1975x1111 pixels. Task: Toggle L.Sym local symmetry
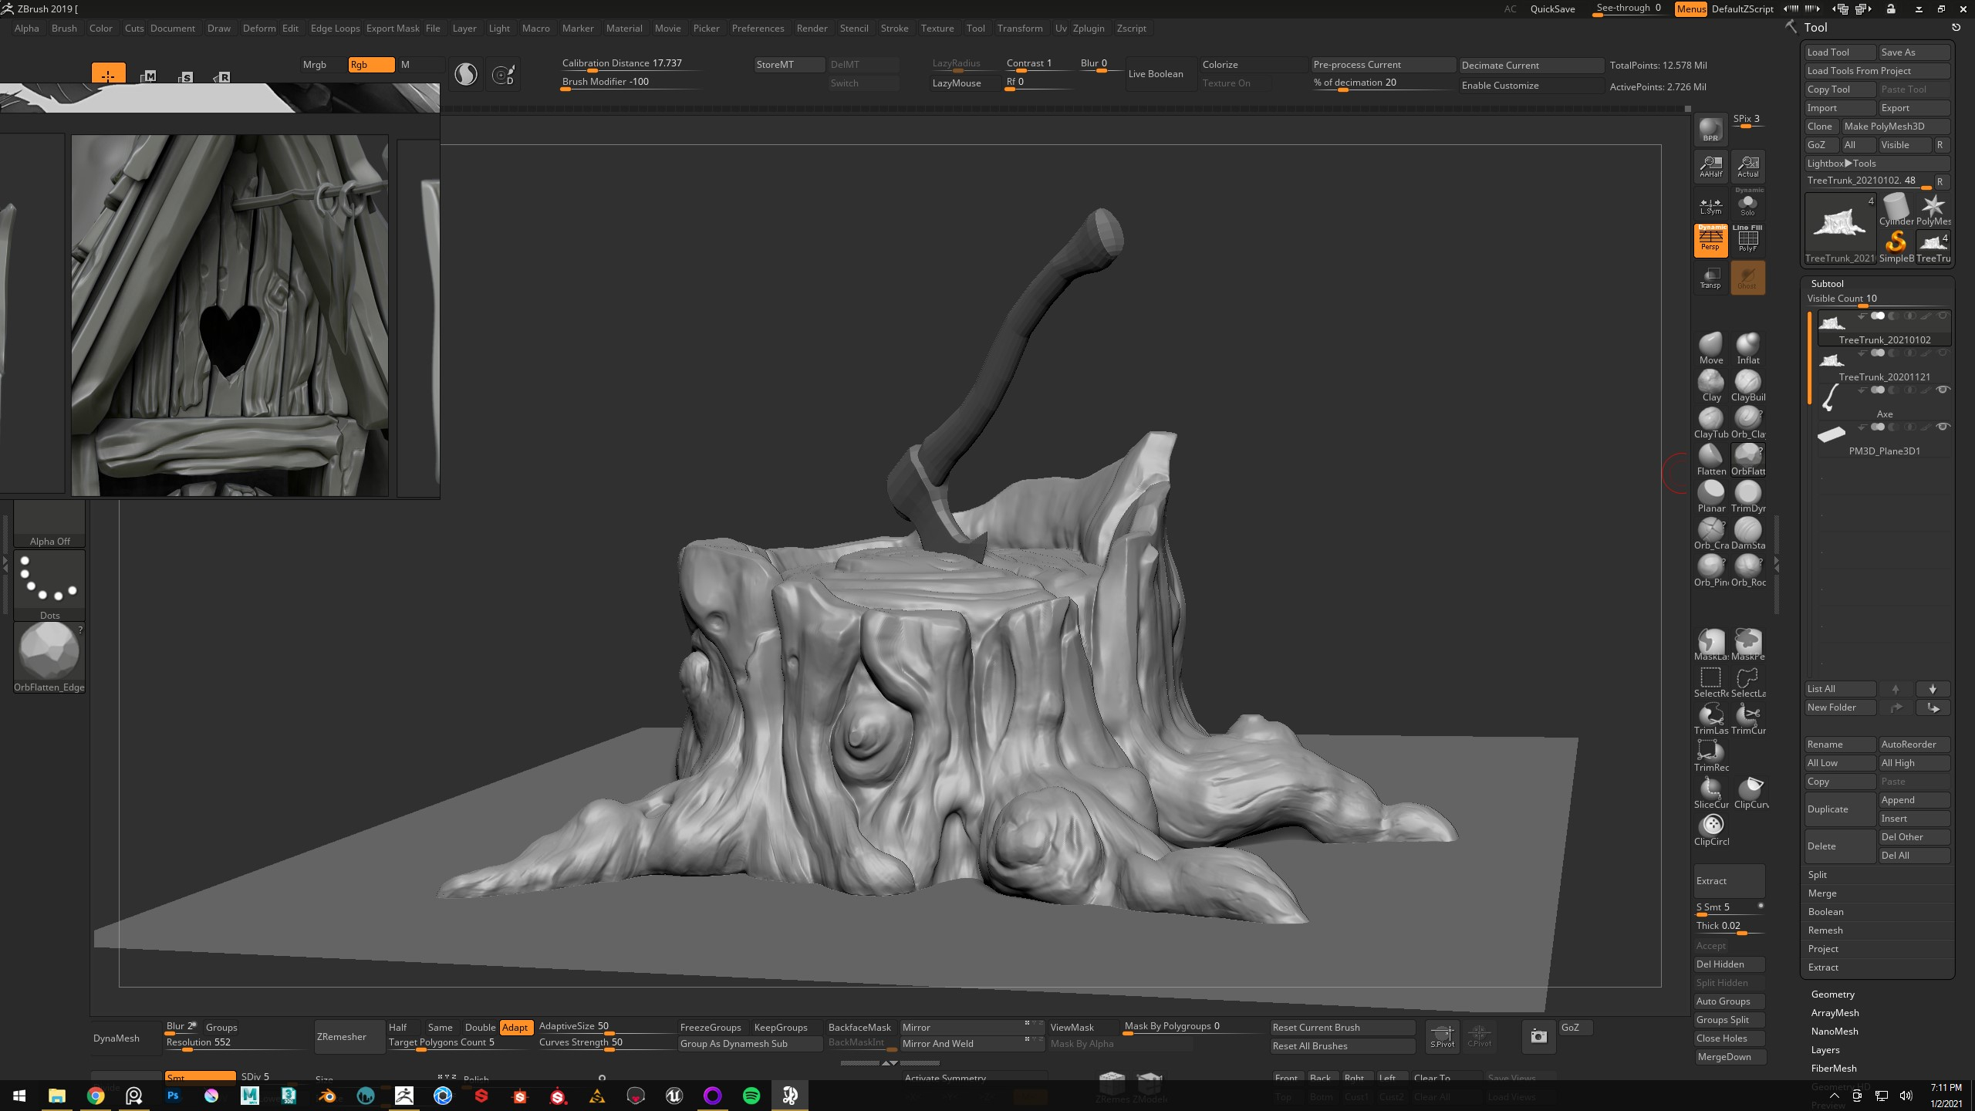coord(1710,204)
